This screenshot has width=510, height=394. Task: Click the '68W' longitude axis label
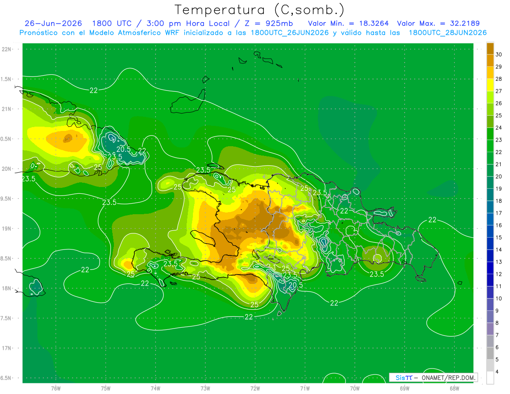pos(454,388)
